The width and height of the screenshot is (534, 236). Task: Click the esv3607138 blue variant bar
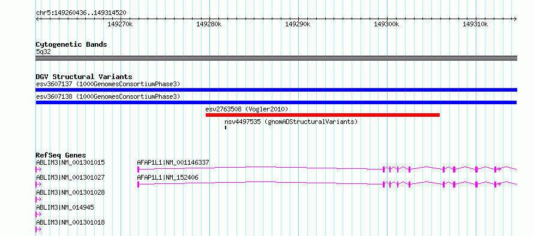pos(276,102)
